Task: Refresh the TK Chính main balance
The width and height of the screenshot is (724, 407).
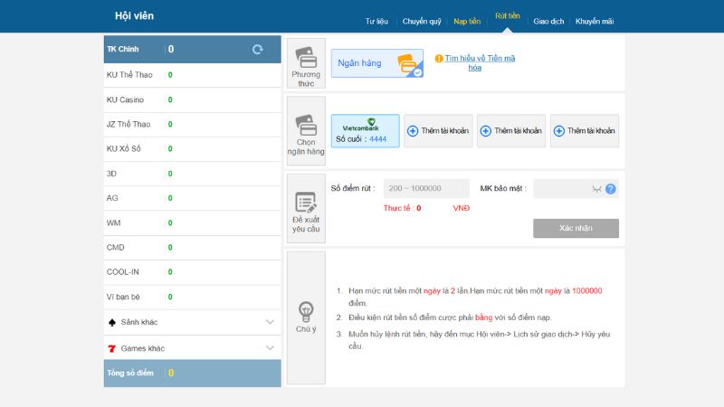Action: (x=257, y=50)
